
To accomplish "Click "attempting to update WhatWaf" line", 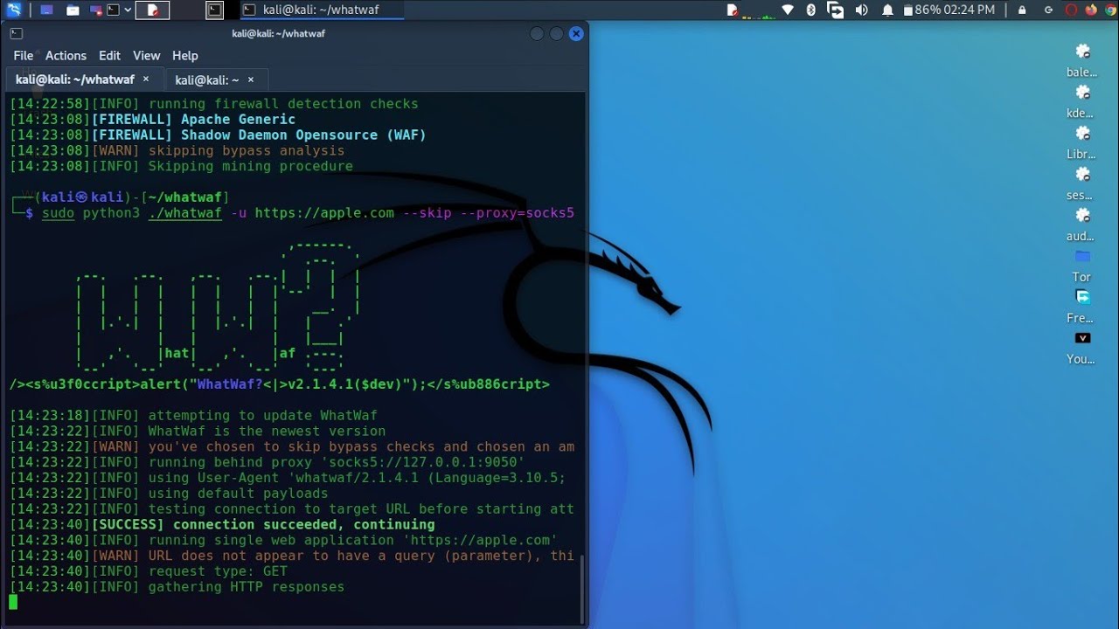I will point(262,416).
